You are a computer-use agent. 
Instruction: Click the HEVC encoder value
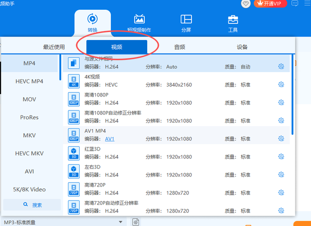[x=111, y=85]
